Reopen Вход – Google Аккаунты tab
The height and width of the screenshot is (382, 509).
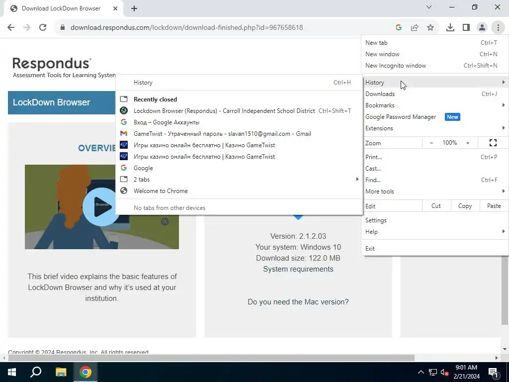[239, 122]
